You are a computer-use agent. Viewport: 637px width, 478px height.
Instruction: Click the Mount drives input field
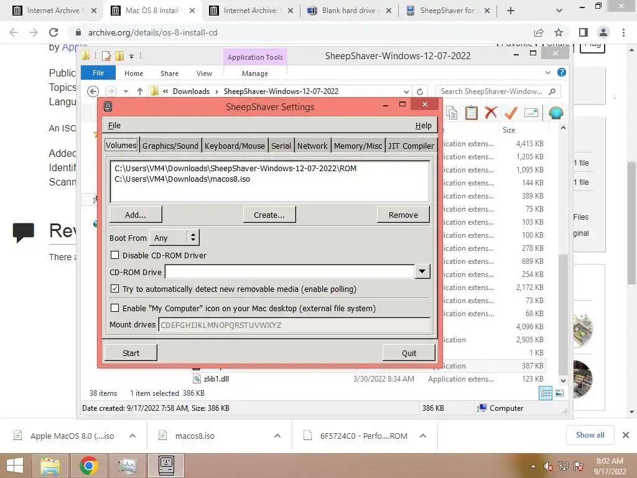point(294,325)
